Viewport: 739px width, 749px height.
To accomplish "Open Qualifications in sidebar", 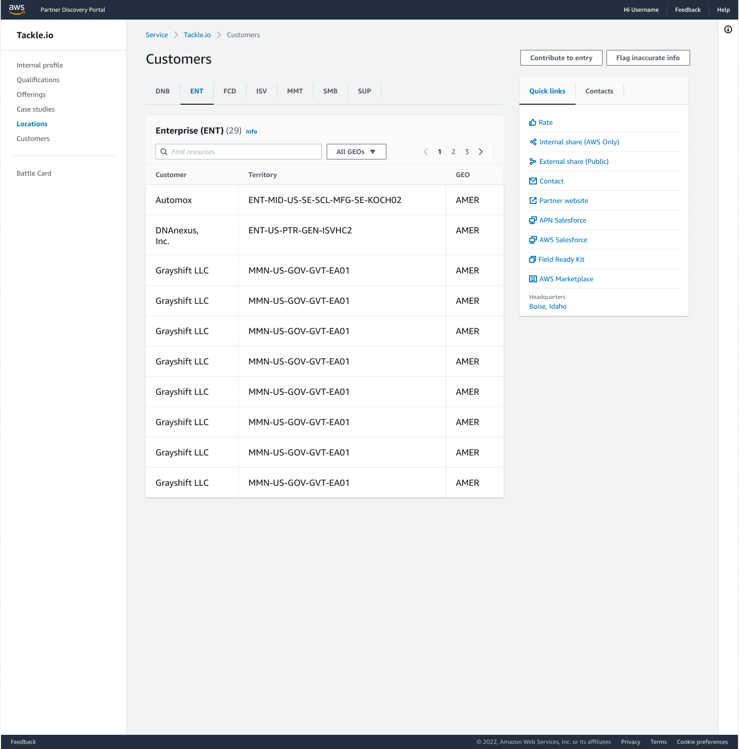I will (x=38, y=80).
